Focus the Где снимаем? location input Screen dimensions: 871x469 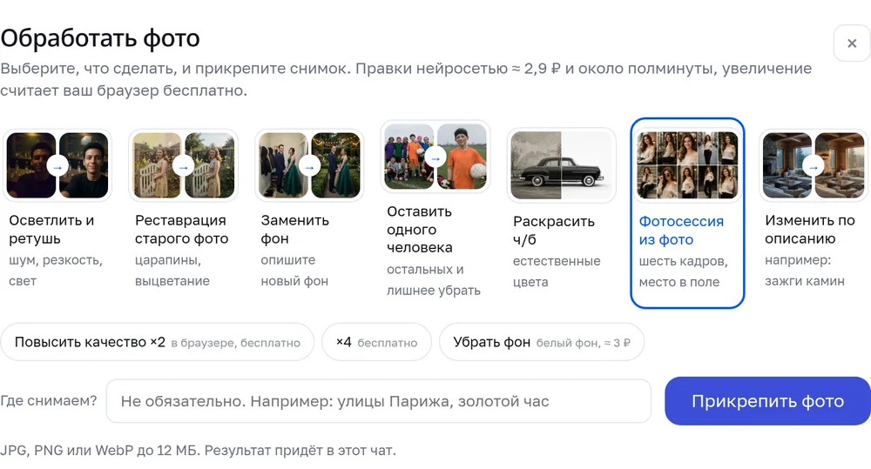(x=378, y=401)
